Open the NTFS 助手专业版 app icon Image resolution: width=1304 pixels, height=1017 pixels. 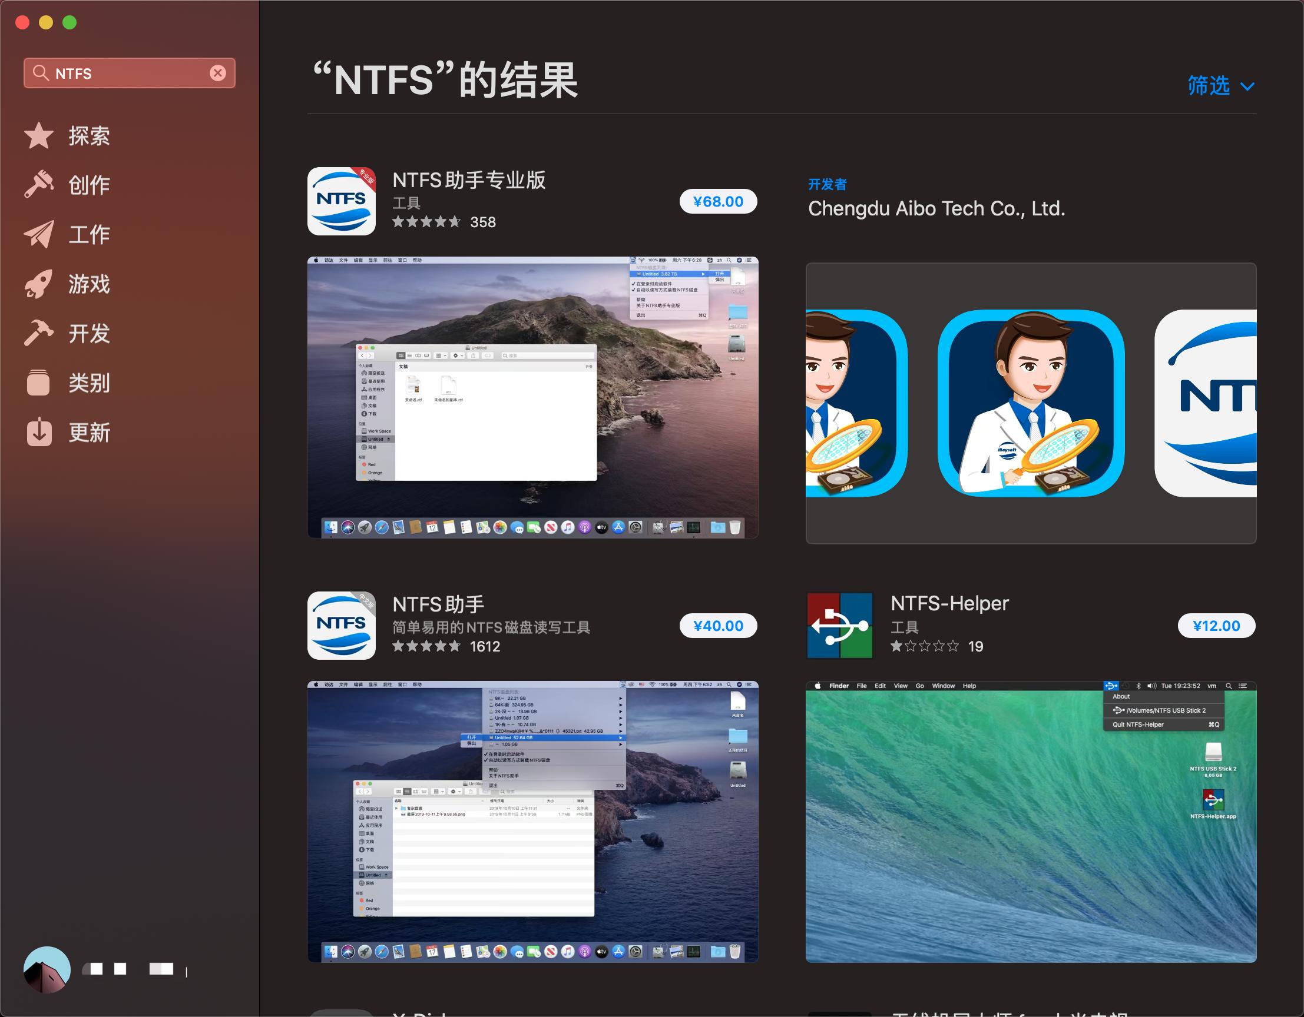(341, 201)
